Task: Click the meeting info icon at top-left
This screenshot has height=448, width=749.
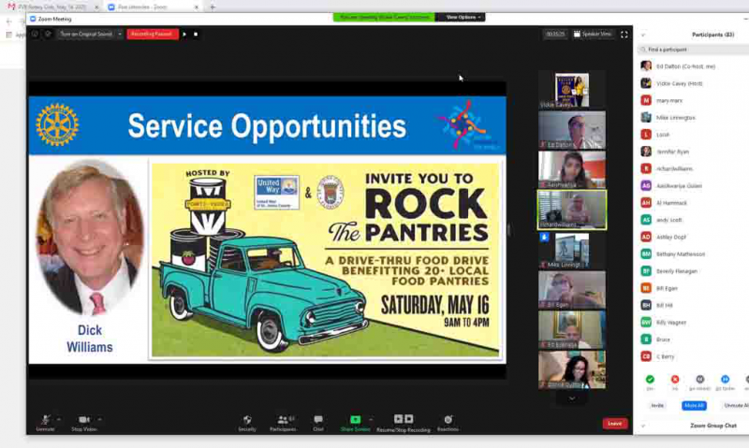Action: click(35, 34)
